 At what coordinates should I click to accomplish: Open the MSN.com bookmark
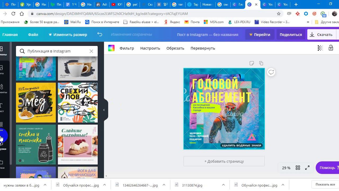[x=214, y=22]
